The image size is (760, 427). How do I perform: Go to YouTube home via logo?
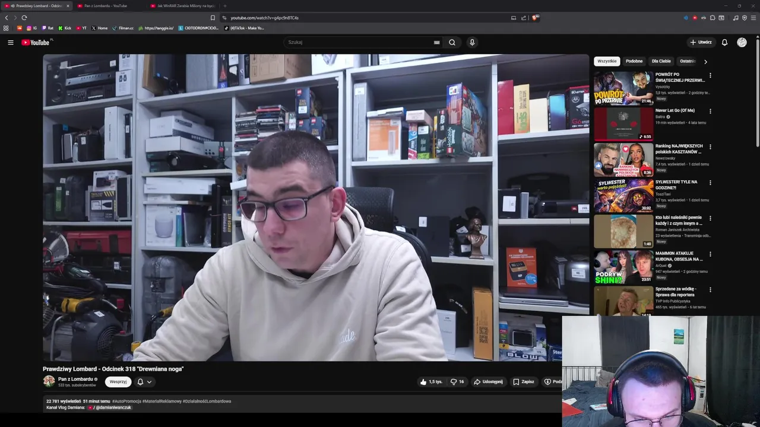click(37, 42)
